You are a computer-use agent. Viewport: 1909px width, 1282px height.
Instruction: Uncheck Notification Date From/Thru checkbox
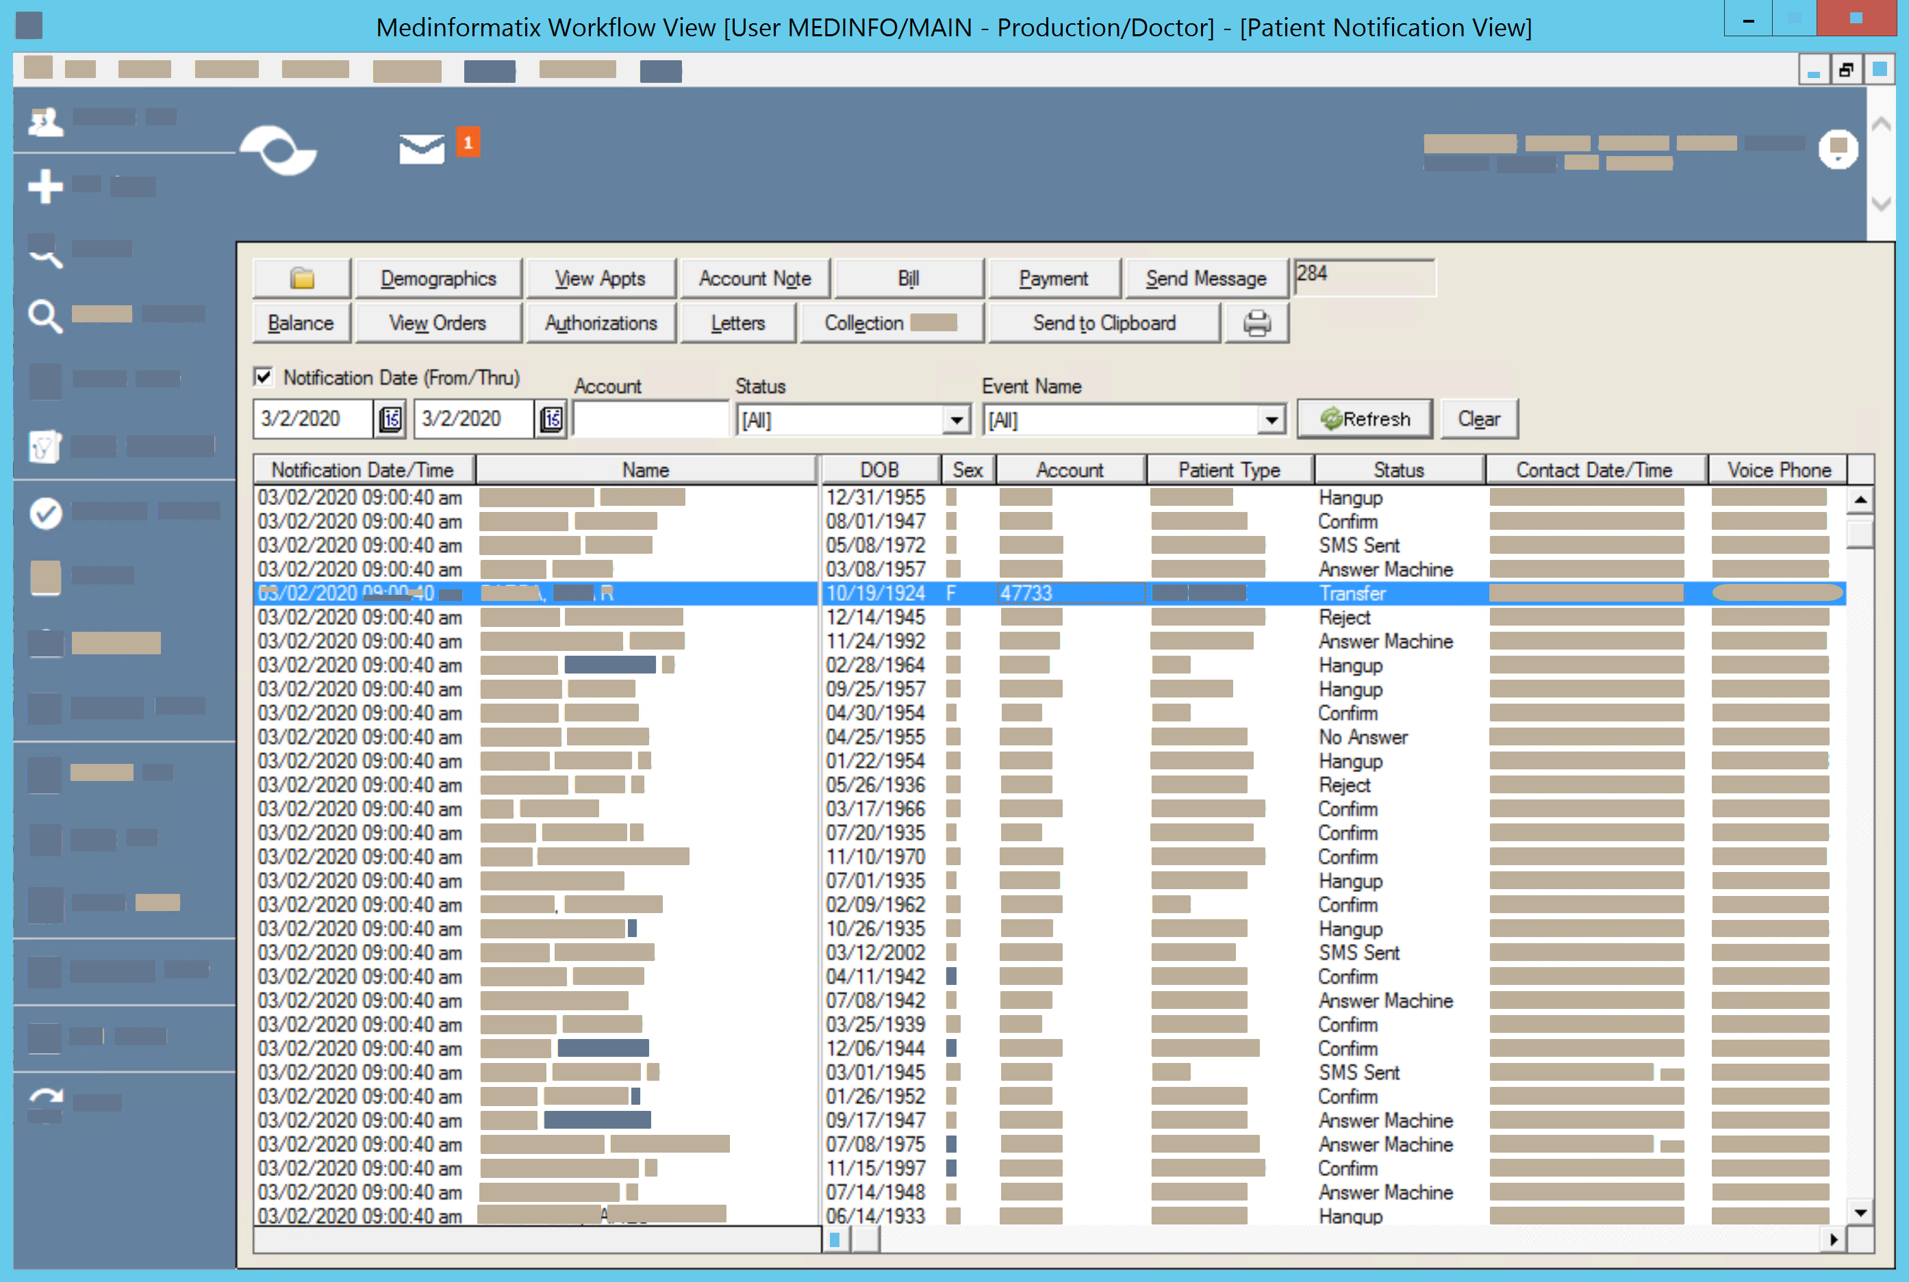click(x=264, y=377)
